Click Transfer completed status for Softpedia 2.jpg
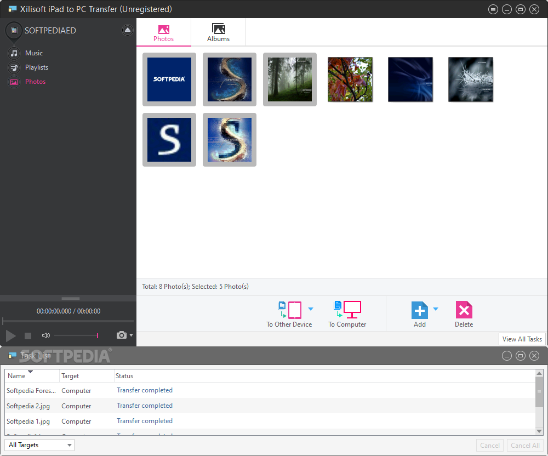Screen dimensions: 548x456 click(144, 406)
